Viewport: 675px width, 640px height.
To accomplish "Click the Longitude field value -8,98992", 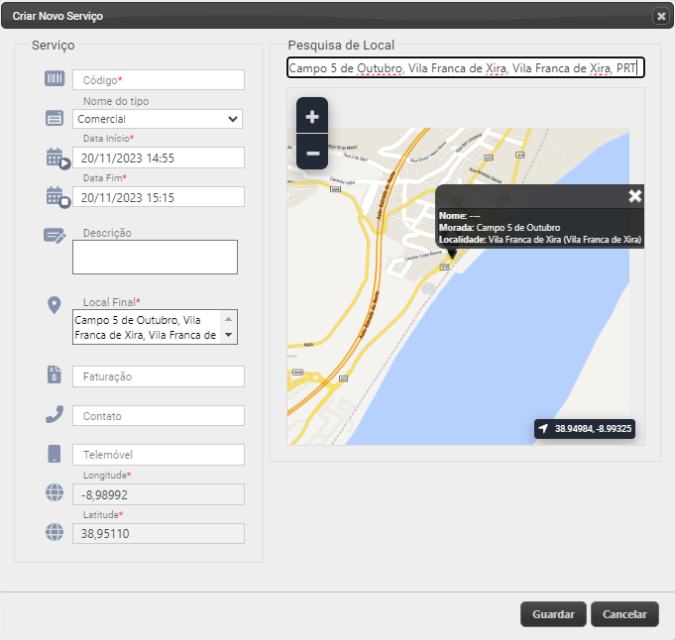I will [159, 494].
